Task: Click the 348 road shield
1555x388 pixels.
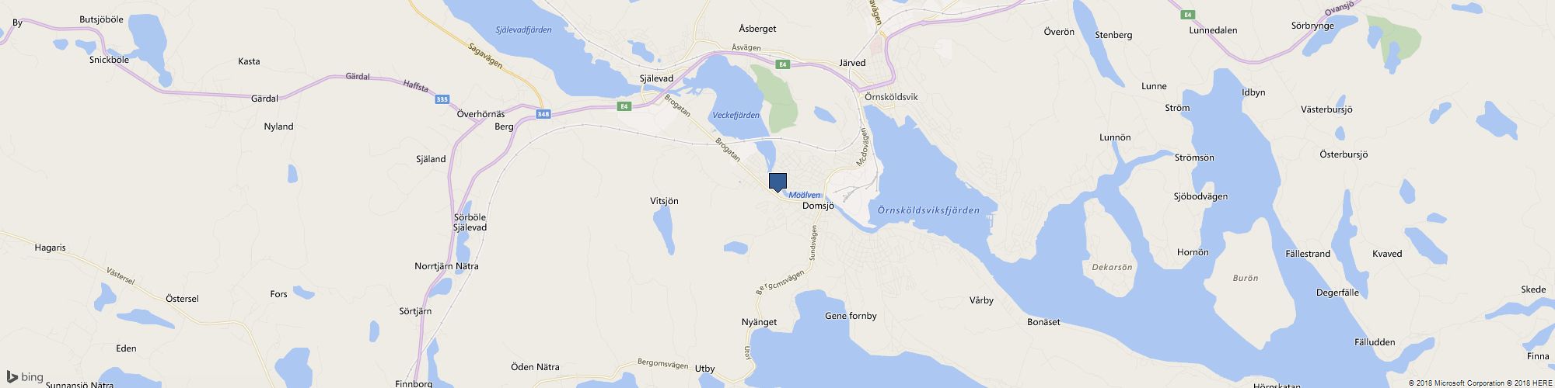Action: click(x=543, y=115)
